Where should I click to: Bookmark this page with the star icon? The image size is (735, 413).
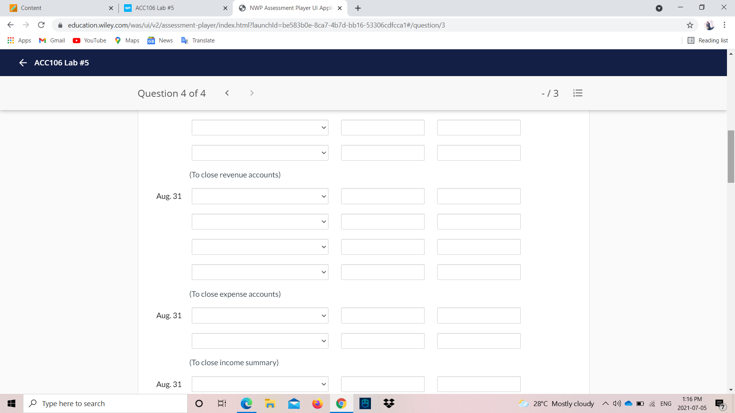click(690, 25)
